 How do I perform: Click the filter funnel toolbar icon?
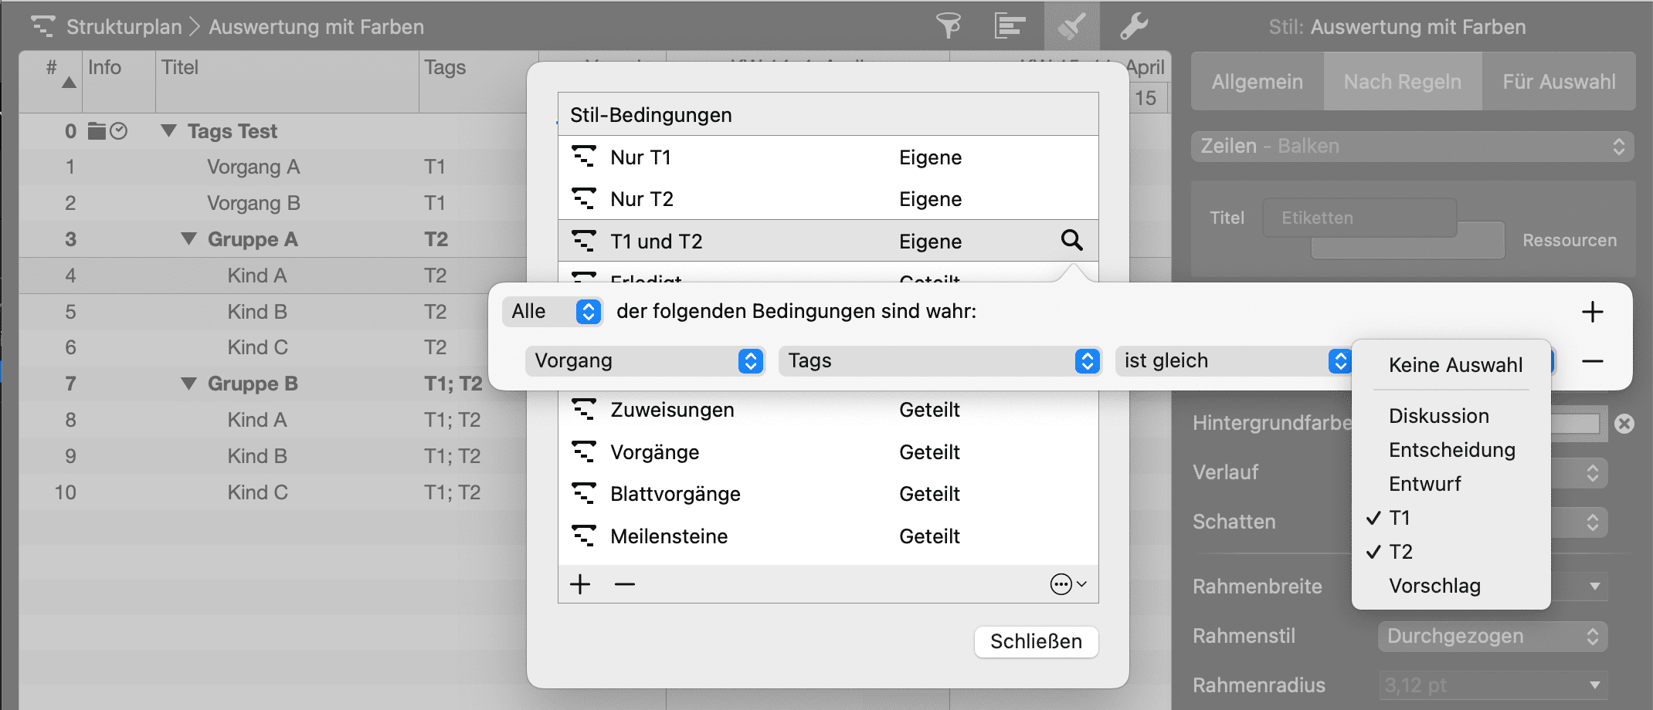pos(949,26)
